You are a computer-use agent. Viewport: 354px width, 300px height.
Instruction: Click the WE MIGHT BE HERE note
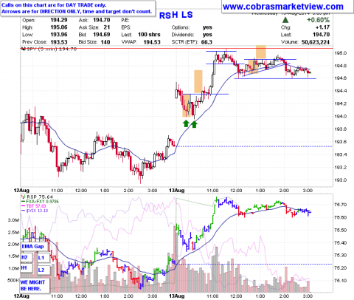point(35,285)
